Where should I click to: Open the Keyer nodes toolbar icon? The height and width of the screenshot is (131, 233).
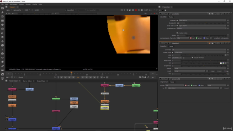3,33
